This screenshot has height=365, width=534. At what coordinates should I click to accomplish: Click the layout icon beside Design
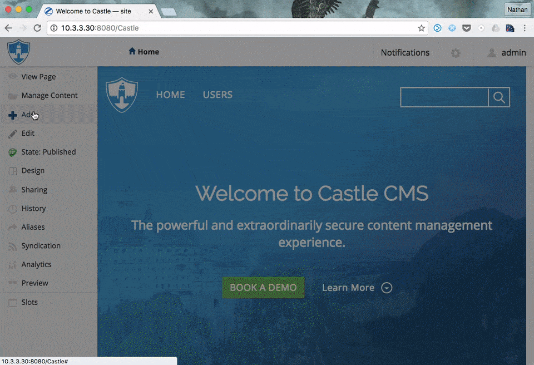click(x=13, y=171)
